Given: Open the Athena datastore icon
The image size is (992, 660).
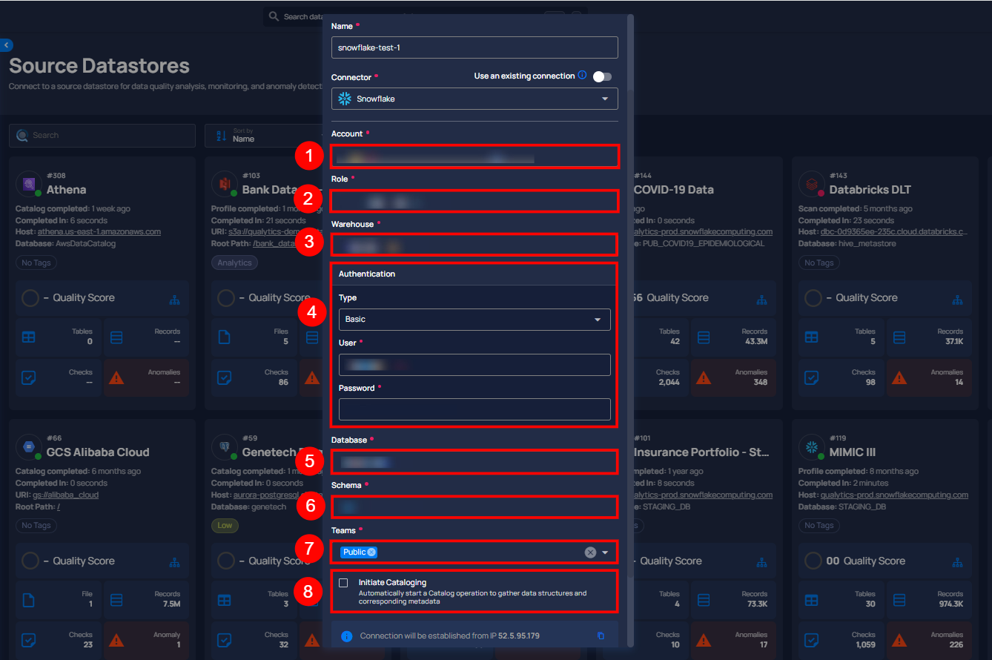Looking at the screenshot, I should coord(30,184).
